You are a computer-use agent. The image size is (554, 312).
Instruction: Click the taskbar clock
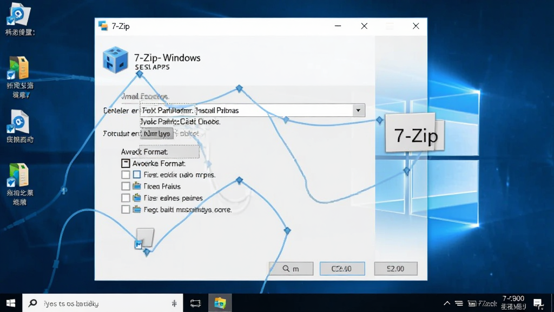pyautogui.click(x=513, y=303)
